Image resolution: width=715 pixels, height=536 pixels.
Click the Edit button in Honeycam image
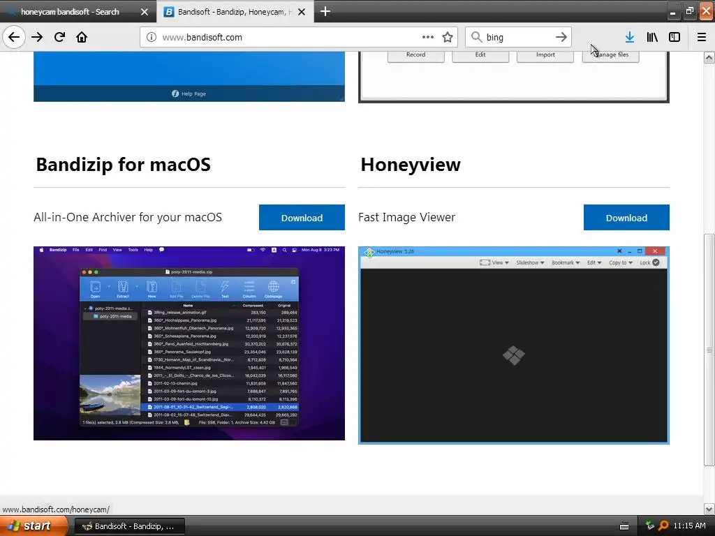(480, 55)
